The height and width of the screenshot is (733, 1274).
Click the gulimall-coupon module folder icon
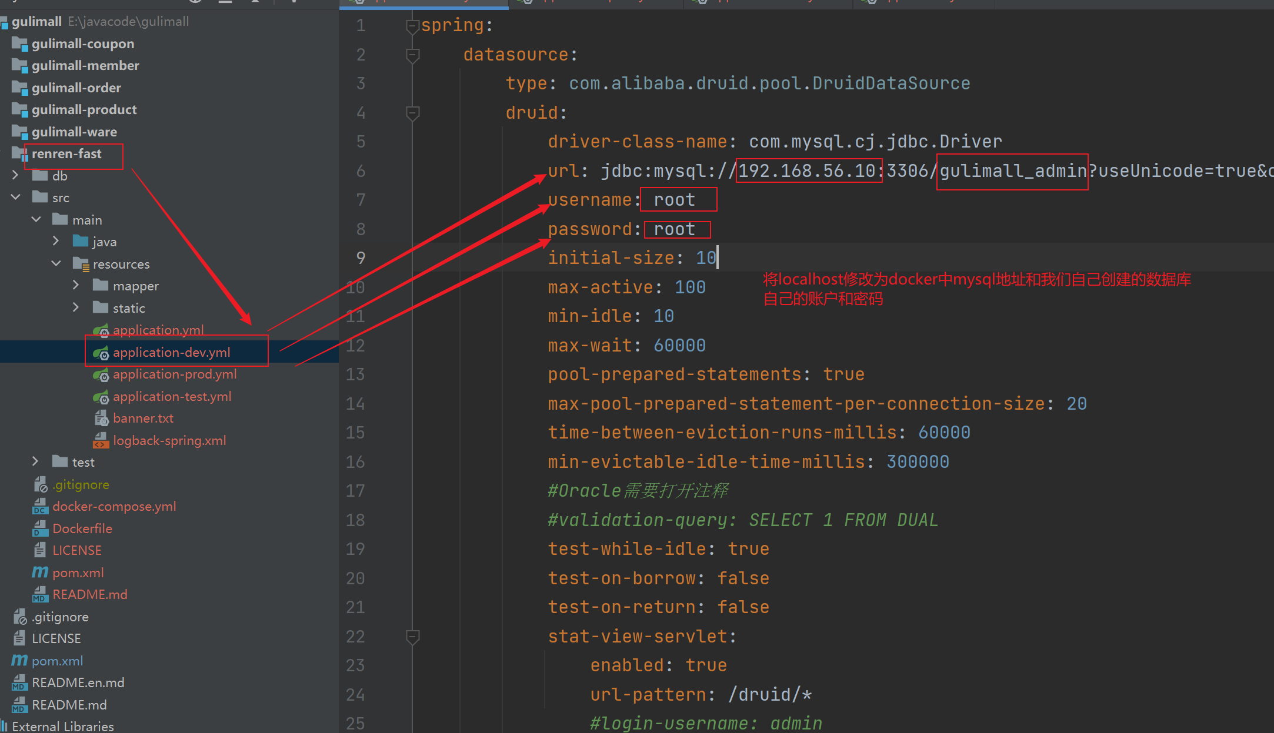[20, 44]
